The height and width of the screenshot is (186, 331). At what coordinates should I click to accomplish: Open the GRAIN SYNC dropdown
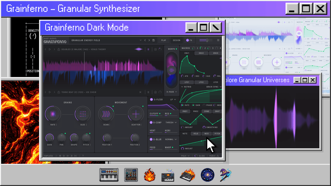pos(214,87)
